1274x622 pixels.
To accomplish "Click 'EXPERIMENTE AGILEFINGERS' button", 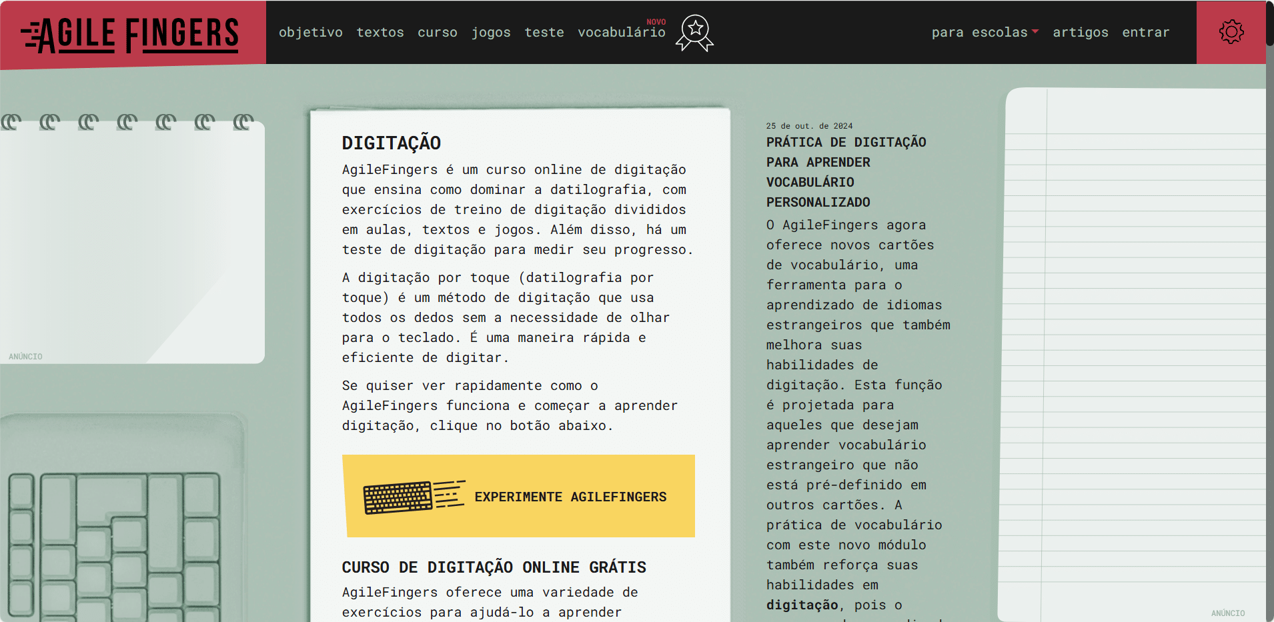I will click(x=519, y=496).
